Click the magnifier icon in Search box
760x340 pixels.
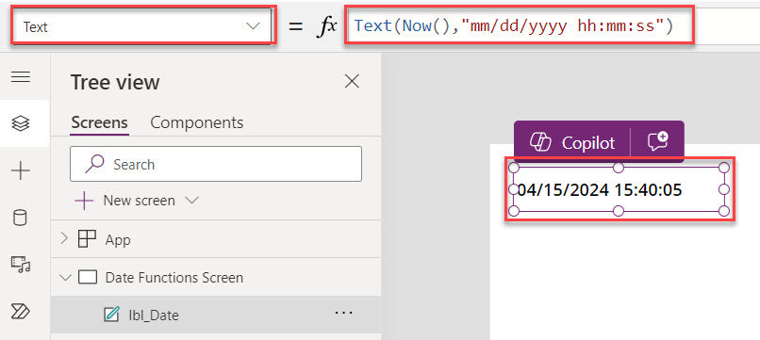pos(94,164)
